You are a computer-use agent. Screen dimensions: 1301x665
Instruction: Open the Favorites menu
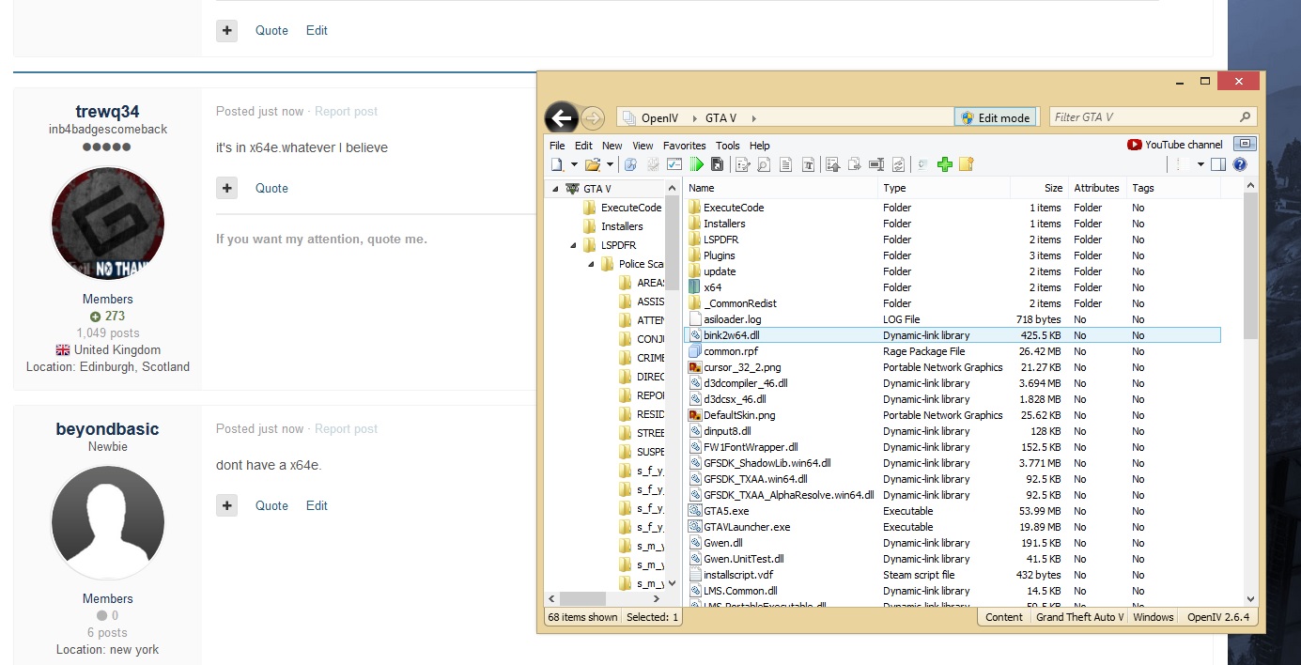click(x=684, y=146)
